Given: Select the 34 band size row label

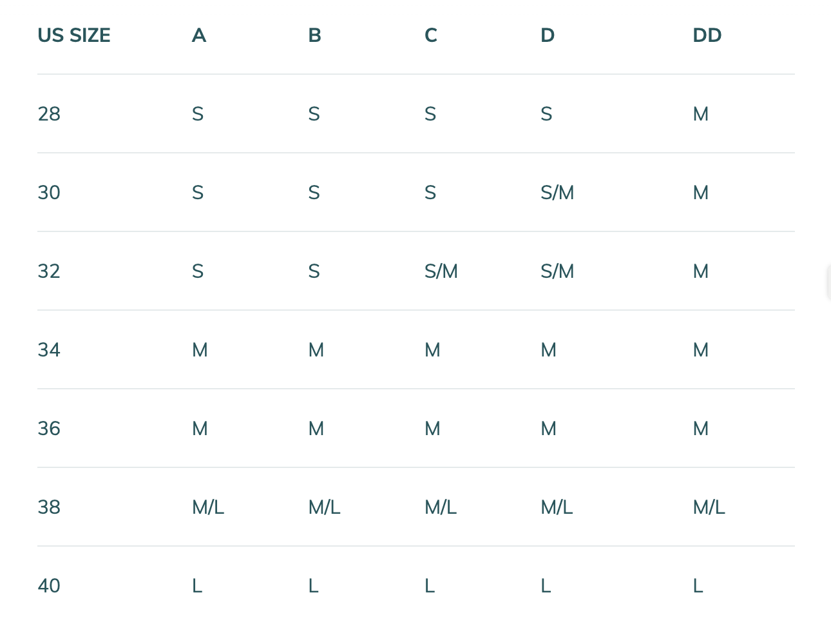Looking at the screenshot, I should pos(49,350).
